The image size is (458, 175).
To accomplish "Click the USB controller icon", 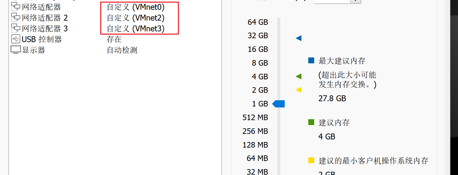I will pos(15,40).
